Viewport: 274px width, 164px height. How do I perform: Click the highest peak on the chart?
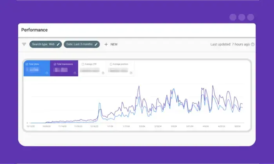pyautogui.click(x=213, y=86)
